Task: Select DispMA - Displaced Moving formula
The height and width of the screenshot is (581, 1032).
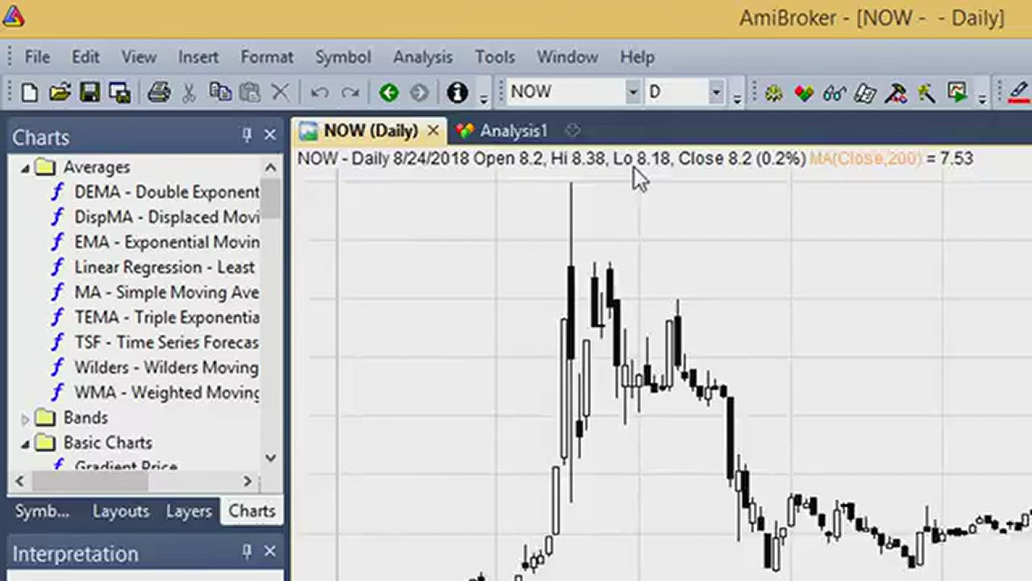Action: pyautogui.click(x=166, y=217)
